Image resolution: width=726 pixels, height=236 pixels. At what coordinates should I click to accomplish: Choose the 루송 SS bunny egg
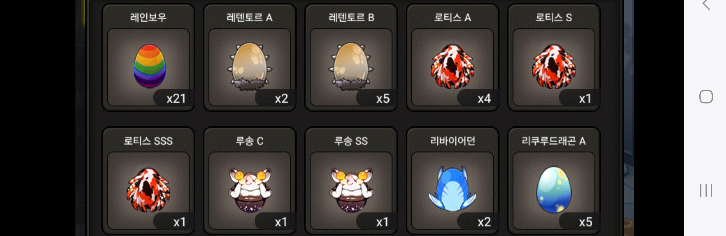(351, 190)
